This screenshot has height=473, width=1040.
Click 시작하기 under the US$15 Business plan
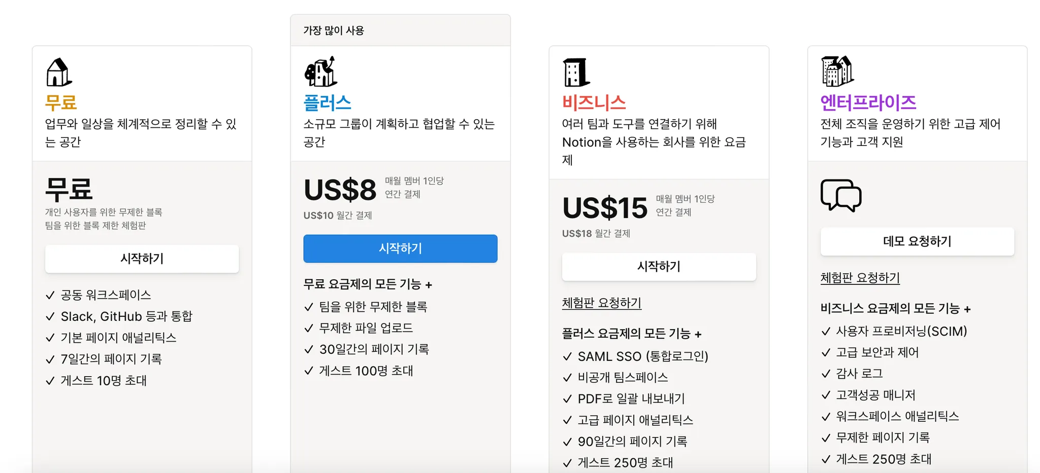[659, 267]
